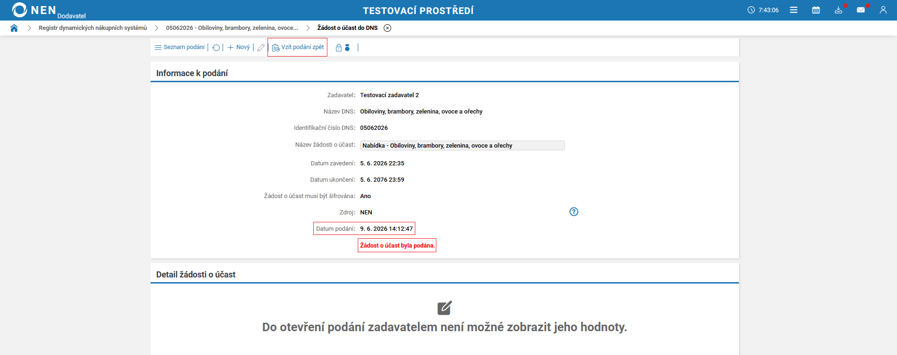
Task: Click the edit note icon above locked message
Action: pos(444,308)
